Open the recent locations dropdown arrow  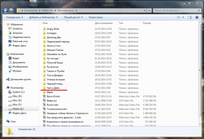pyautogui.click(x=15, y=11)
